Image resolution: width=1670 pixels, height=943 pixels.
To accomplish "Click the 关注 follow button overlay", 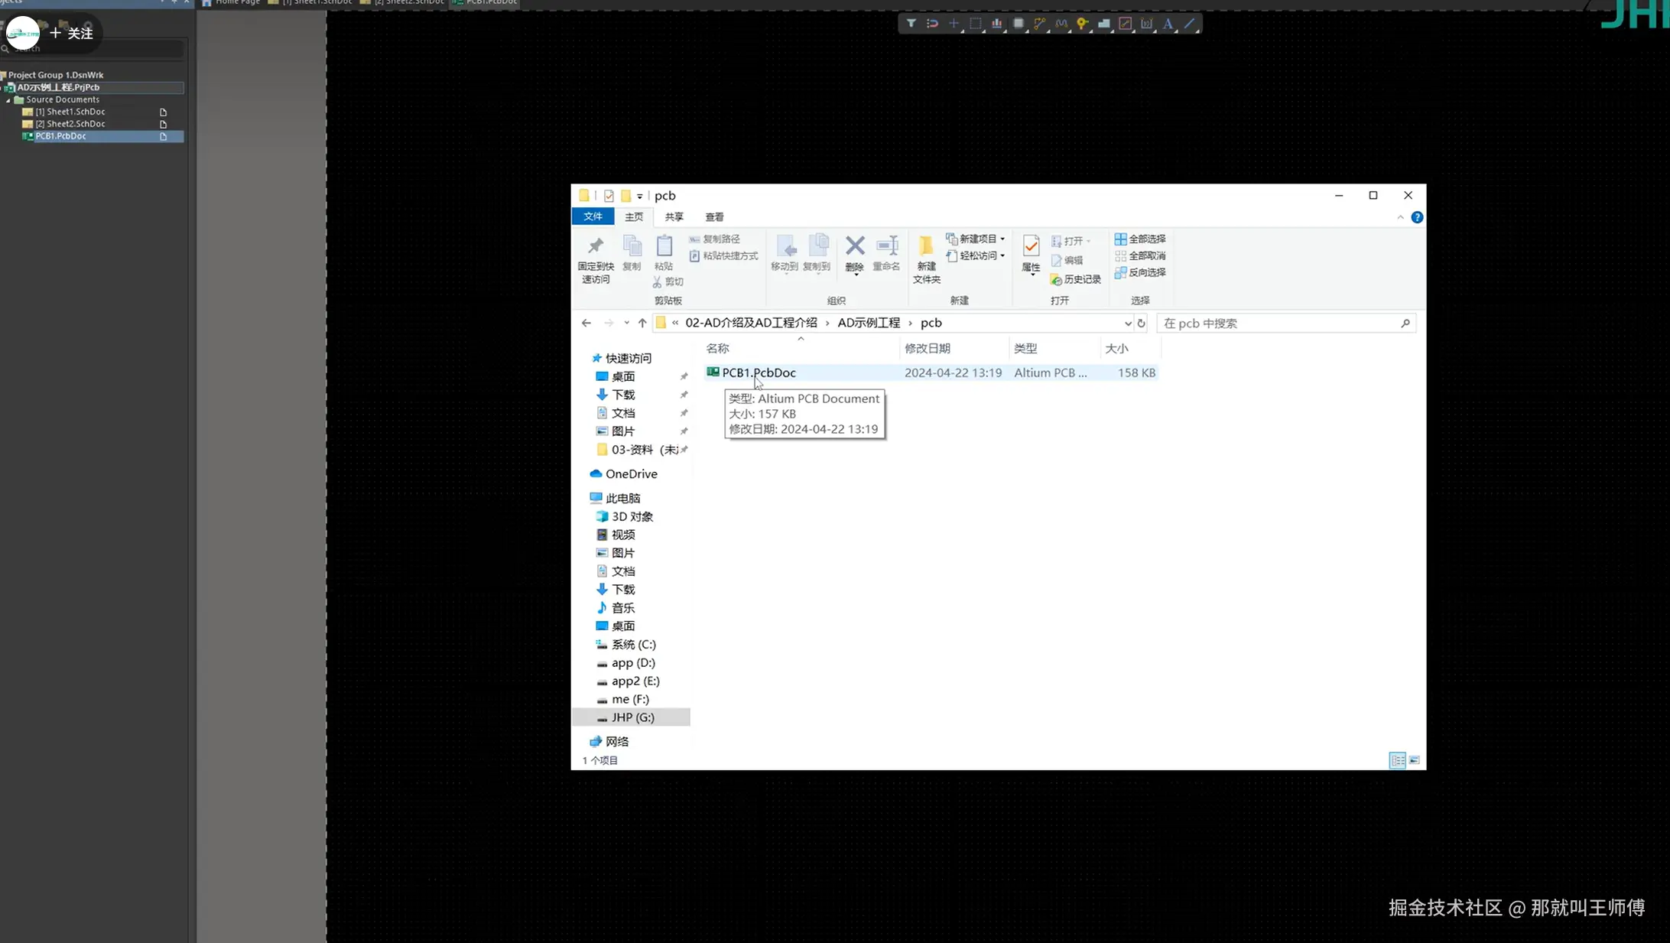I will 71,34.
